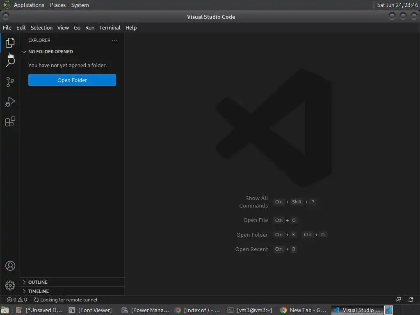Click 'Looking for remote tunnel' status entry
420x315 pixels.
coord(66,300)
